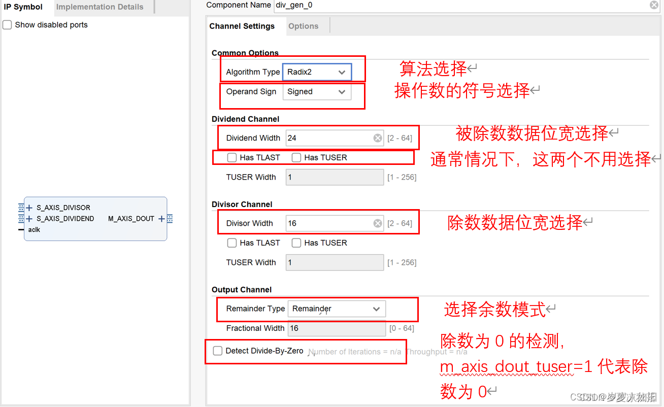Select the aclk port label
664x407 pixels.
click(x=34, y=230)
